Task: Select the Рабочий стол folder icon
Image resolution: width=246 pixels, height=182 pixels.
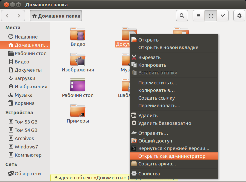Action: tap(78, 85)
